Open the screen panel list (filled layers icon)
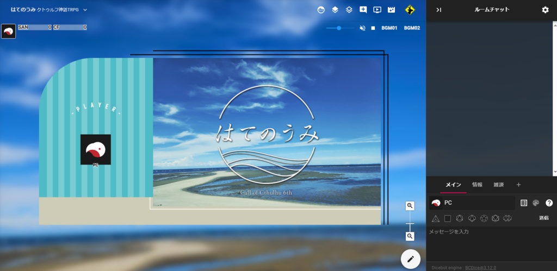Screen dimensions: 557x271 [x=335, y=10]
